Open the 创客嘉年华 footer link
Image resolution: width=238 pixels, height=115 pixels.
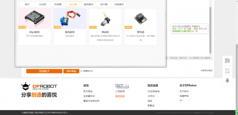tap(89, 96)
